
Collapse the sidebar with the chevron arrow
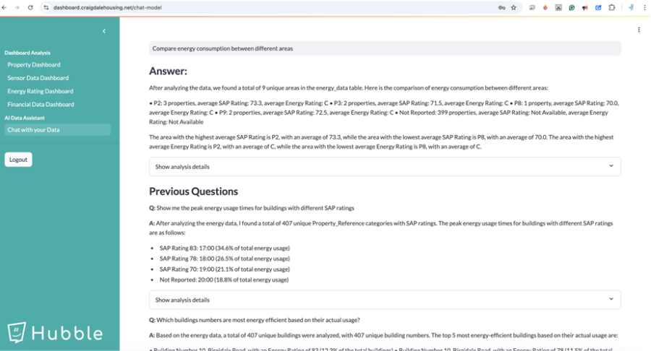click(104, 31)
